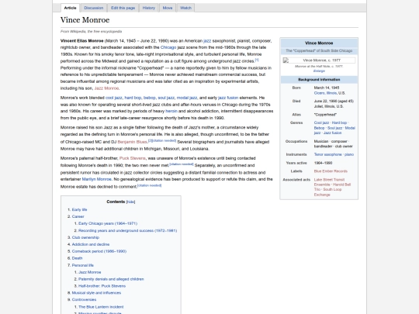
Task: Open Cool jazz in the infobox genres
Action: 321,122
